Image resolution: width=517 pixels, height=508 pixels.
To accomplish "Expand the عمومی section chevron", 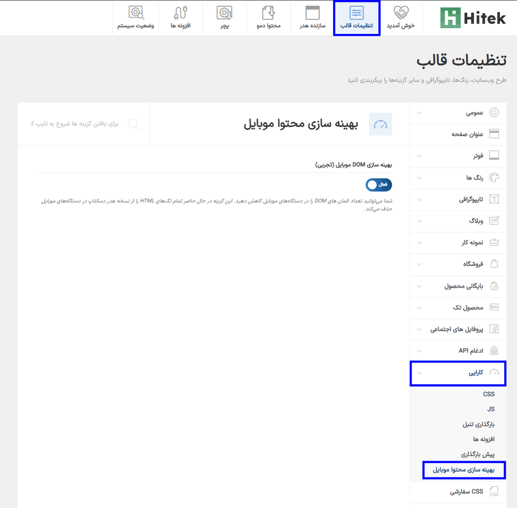I will [x=419, y=113].
